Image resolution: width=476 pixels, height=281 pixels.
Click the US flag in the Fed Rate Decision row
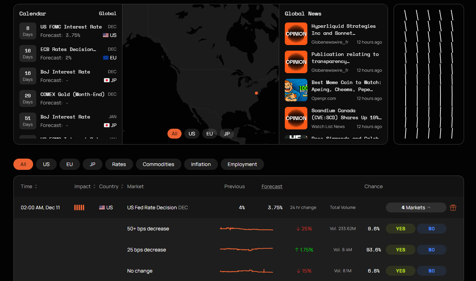(x=102, y=207)
